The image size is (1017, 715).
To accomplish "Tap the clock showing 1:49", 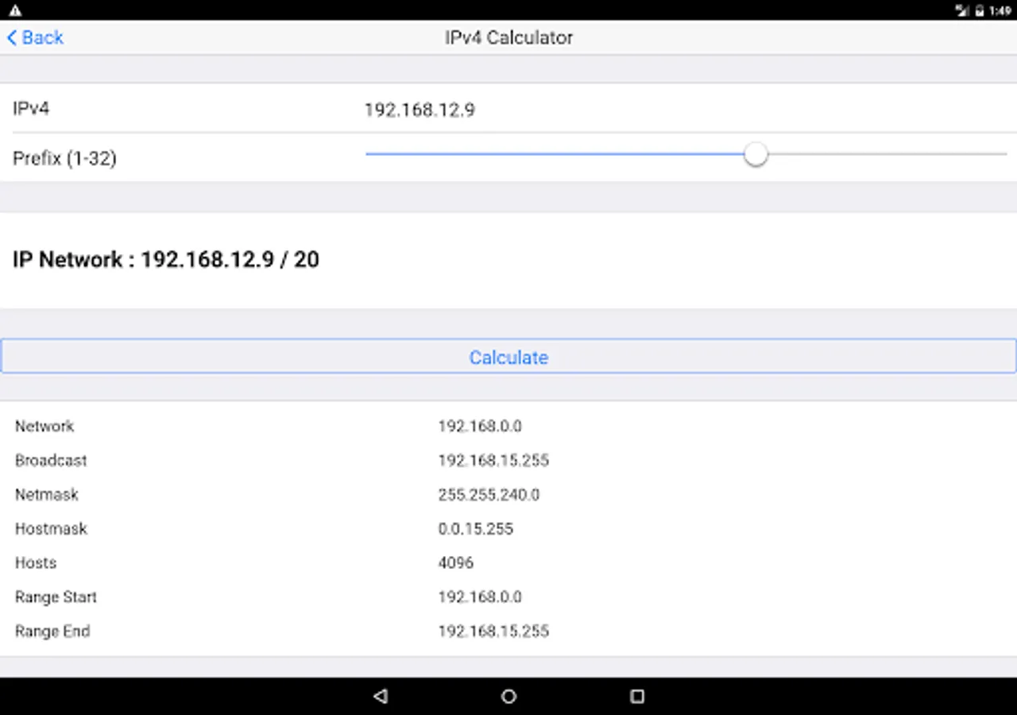I will (1000, 10).
